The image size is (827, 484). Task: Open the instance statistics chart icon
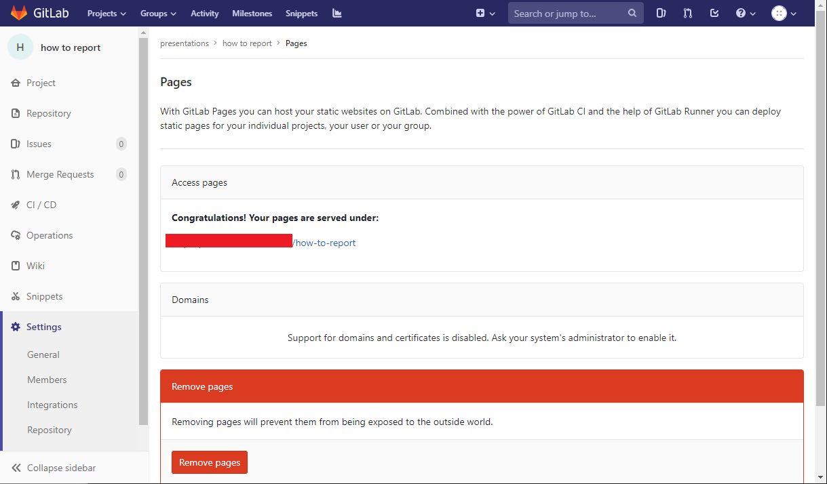click(337, 13)
